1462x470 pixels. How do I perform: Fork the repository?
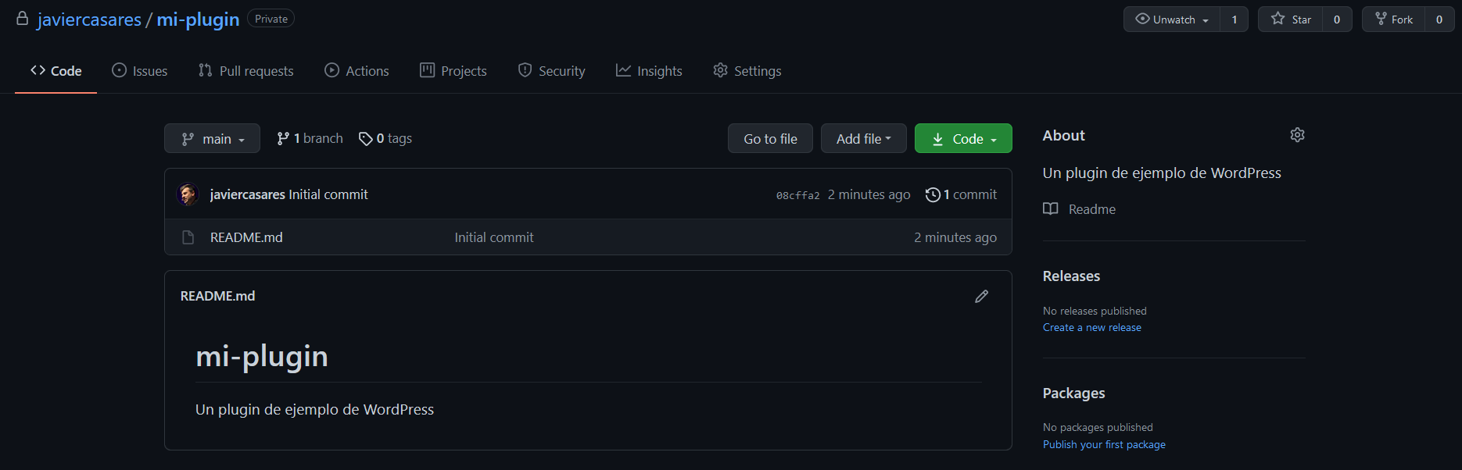pyautogui.click(x=1394, y=20)
